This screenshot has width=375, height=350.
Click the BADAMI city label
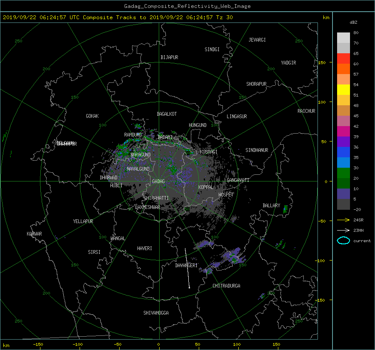click(x=165, y=137)
